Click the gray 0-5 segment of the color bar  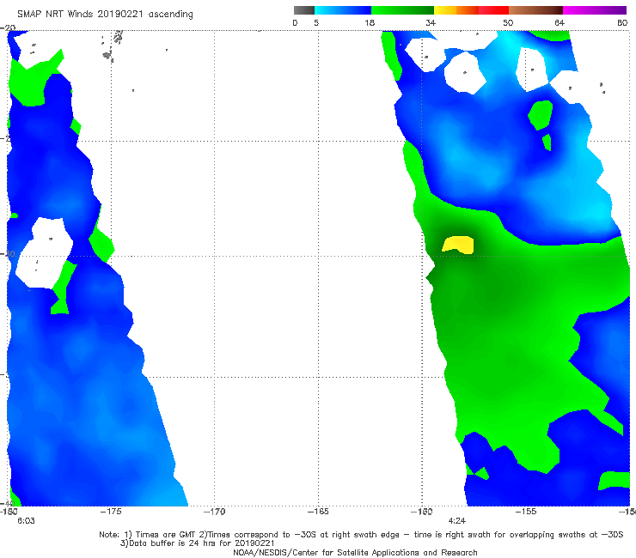coord(304,10)
